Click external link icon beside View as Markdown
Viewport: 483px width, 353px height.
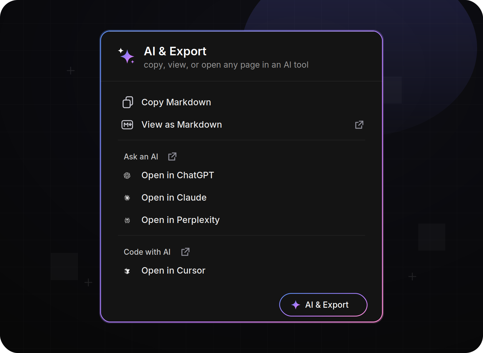[x=359, y=125]
